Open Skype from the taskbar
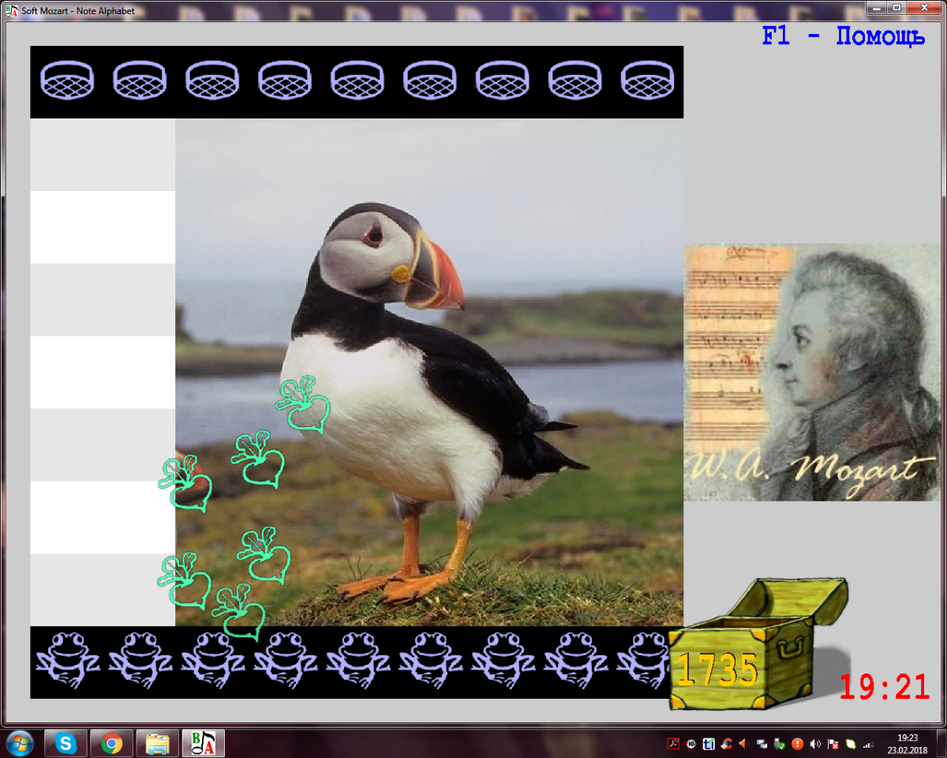The image size is (947, 758). click(x=66, y=743)
